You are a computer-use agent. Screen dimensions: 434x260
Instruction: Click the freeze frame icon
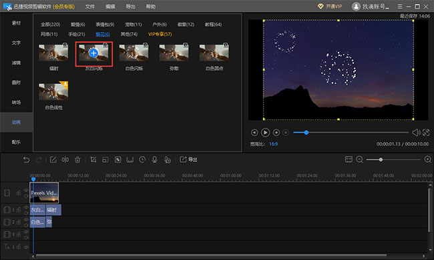[x=130, y=160]
